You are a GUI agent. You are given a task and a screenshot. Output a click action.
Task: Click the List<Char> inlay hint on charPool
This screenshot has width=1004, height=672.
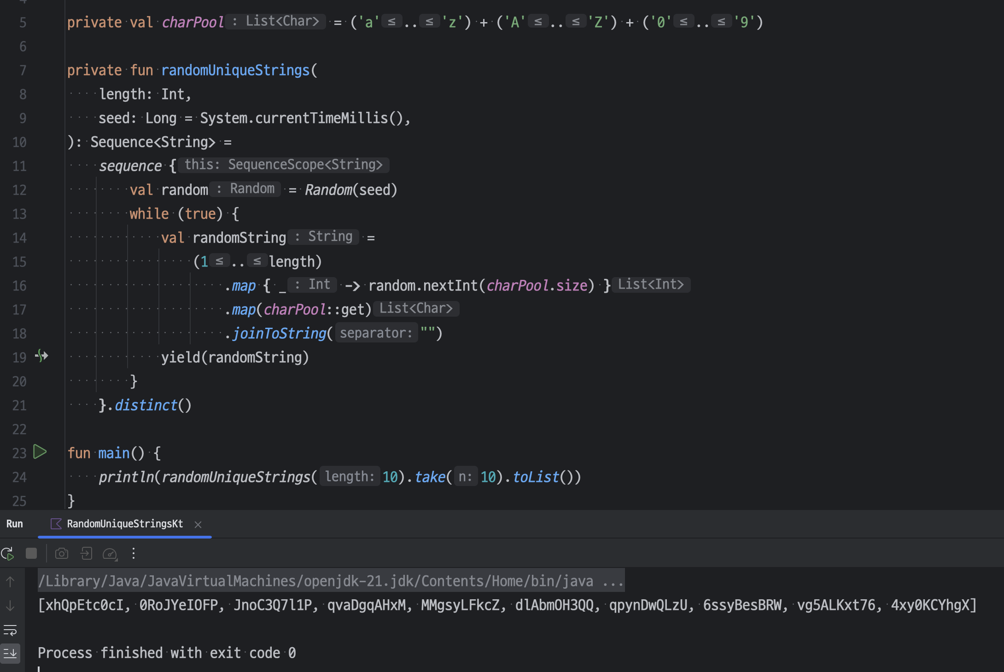coord(276,21)
